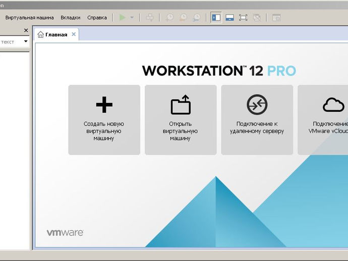Open the Виртуальная машина menu
348x261 pixels.
coord(30,18)
